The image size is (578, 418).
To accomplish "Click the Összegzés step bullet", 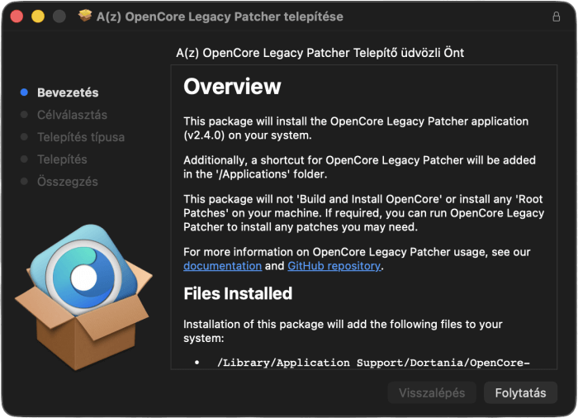I will pos(24,181).
